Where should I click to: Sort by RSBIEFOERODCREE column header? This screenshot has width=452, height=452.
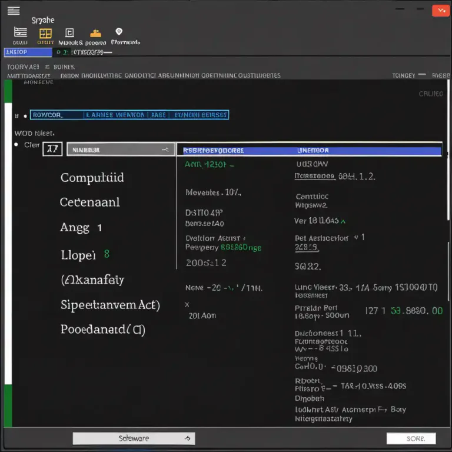[x=213, y=151]
